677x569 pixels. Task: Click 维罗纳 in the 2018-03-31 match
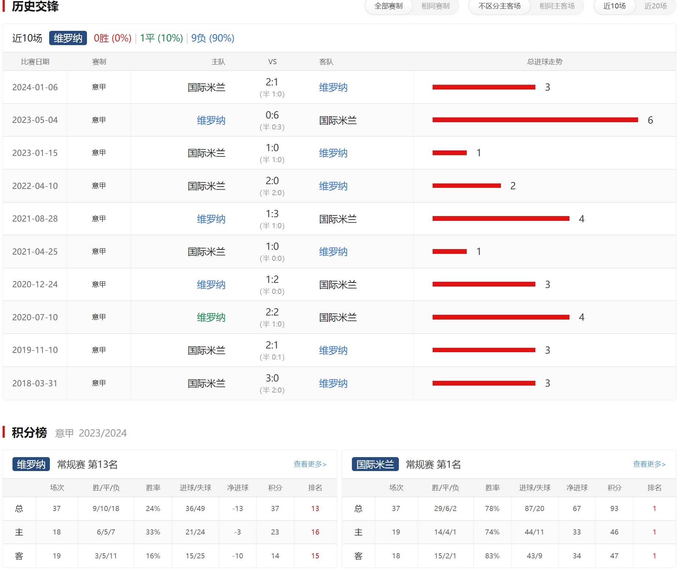click(x=333, y=383)
